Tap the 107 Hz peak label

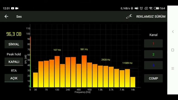57,50
